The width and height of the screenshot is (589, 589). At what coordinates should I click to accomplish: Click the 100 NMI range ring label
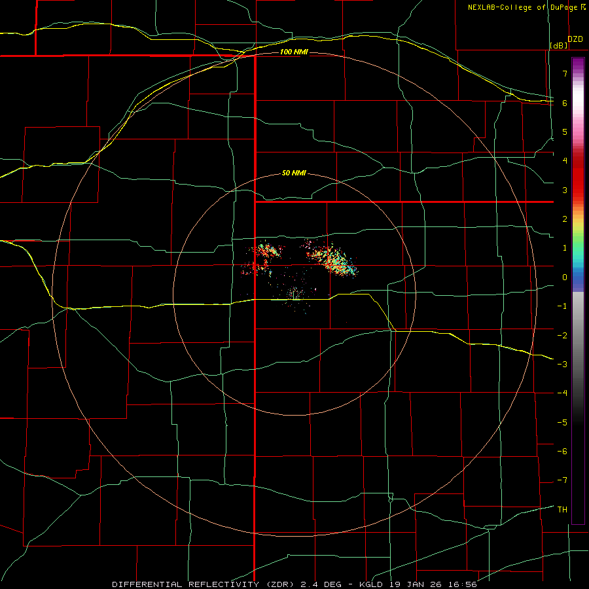294,52
